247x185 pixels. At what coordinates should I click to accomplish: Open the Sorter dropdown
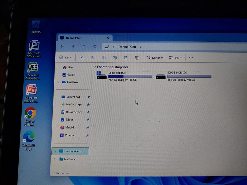click(x=155, y=58)
